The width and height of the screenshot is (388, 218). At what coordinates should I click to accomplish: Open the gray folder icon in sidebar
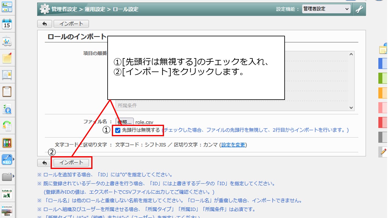tap(7, 177)
